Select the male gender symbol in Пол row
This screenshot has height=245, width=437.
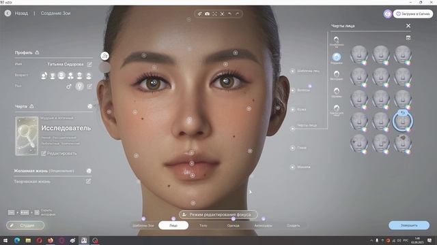click(x=68, y=86)
